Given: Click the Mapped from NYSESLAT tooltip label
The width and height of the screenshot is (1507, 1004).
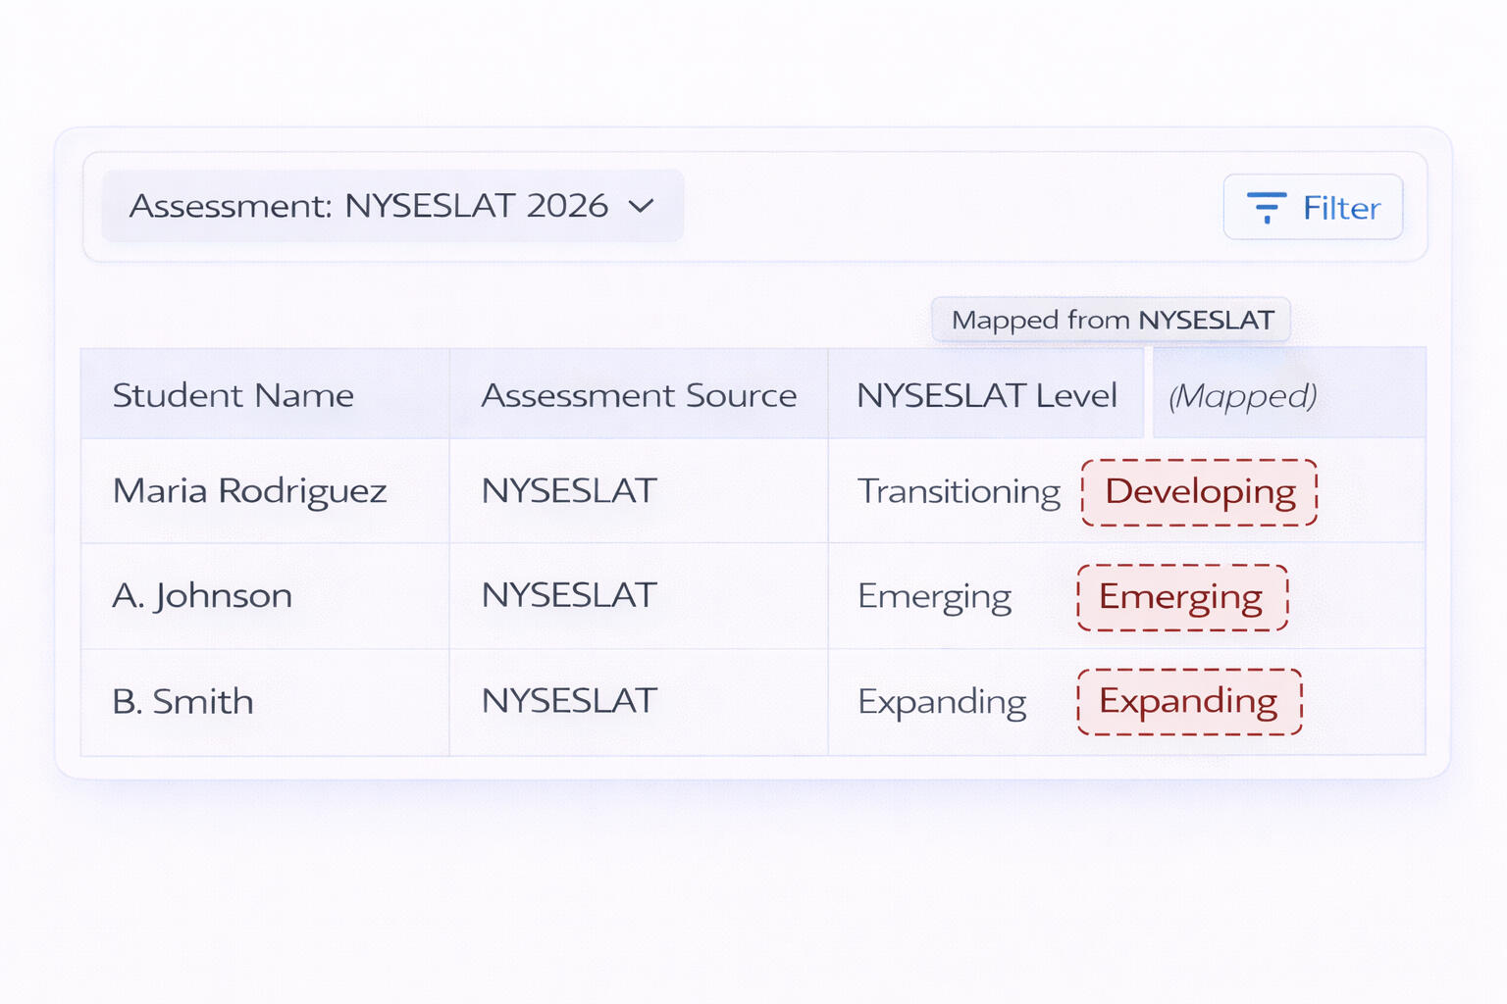Looking at the screenshot, I should 1111,321.
